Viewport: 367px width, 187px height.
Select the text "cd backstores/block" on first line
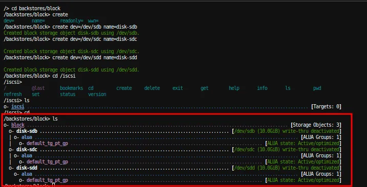click(x=36, y=8)
